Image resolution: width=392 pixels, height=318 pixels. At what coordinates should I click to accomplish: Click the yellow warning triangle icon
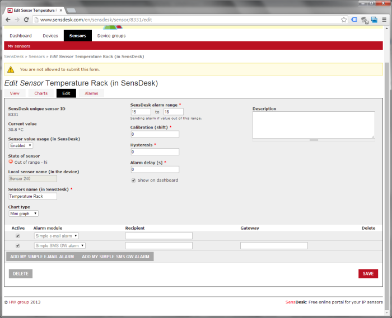tap(11, 69)
